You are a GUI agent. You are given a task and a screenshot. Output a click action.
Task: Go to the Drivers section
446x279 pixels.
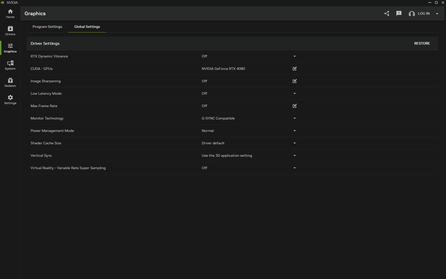pos(10,31)
